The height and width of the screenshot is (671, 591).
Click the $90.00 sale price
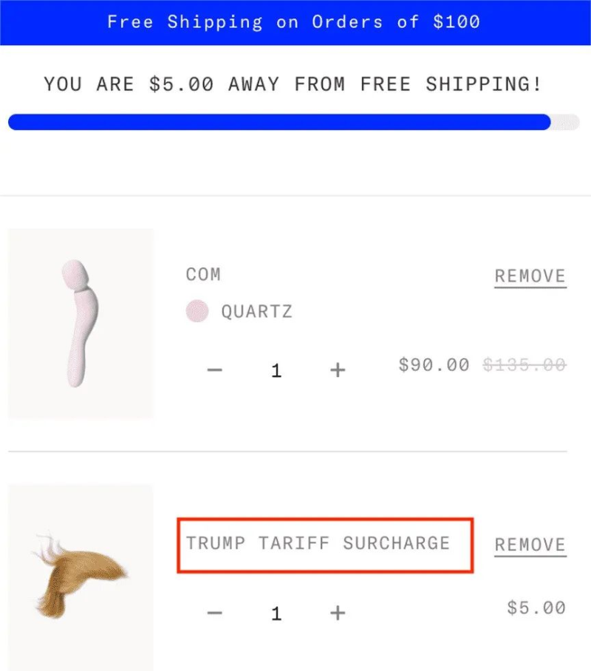click(434, 365)
